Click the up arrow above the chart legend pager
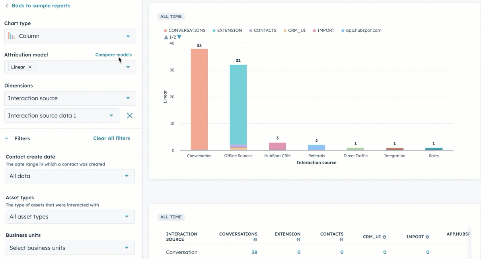This screenshot has height=259, width=481. 166,37
